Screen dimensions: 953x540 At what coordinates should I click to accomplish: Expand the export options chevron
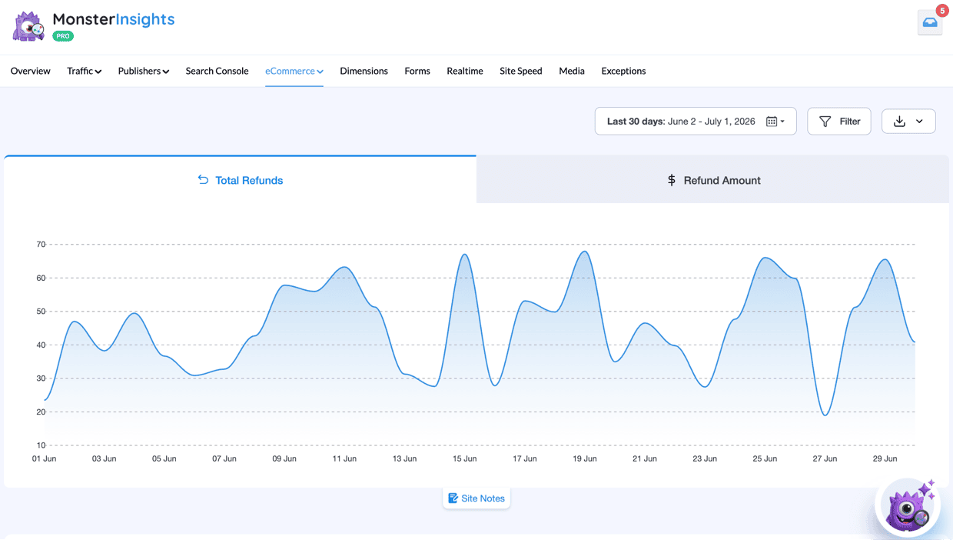point(919,122)
